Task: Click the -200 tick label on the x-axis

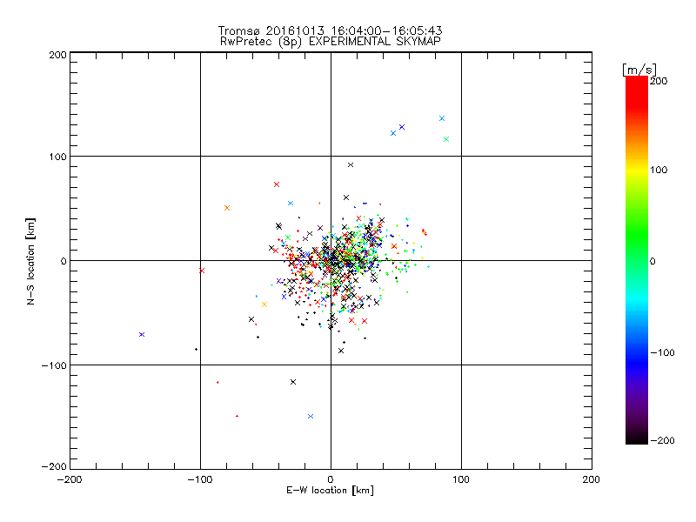Action: (70, 479)
